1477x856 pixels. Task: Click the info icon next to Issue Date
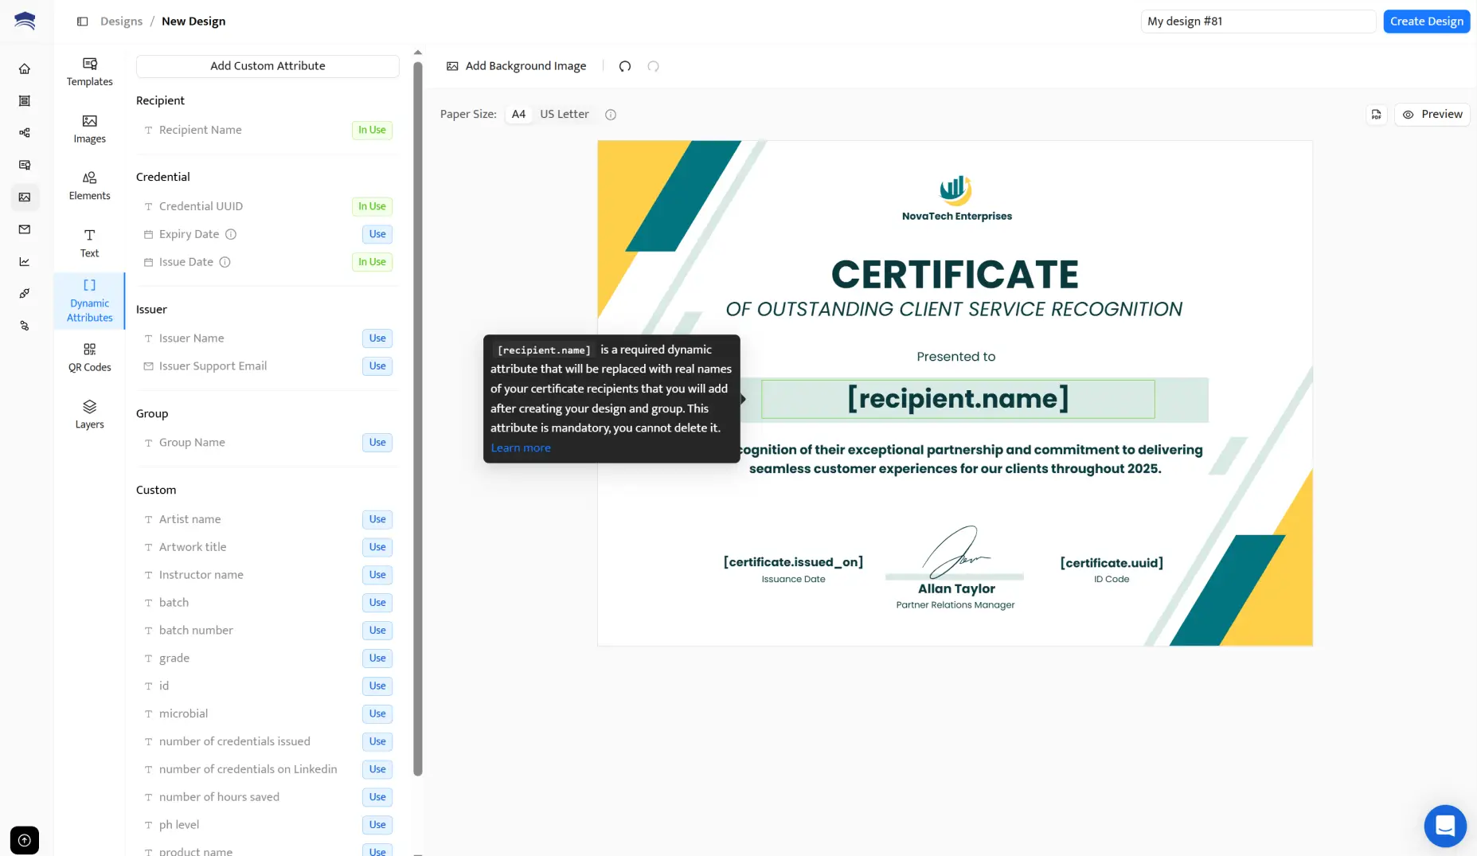click(225, 262)
